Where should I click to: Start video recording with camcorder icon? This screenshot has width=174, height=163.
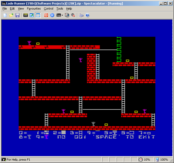(67, 15)
